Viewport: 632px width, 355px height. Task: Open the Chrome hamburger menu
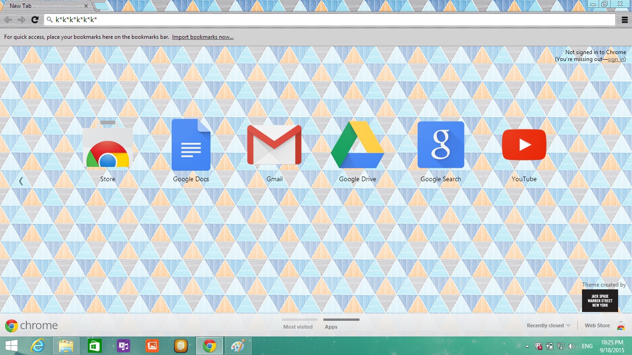pos(625,20)
